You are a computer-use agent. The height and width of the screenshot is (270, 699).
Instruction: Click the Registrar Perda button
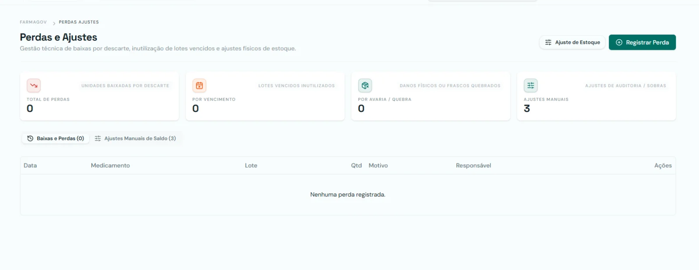(642, 42)
